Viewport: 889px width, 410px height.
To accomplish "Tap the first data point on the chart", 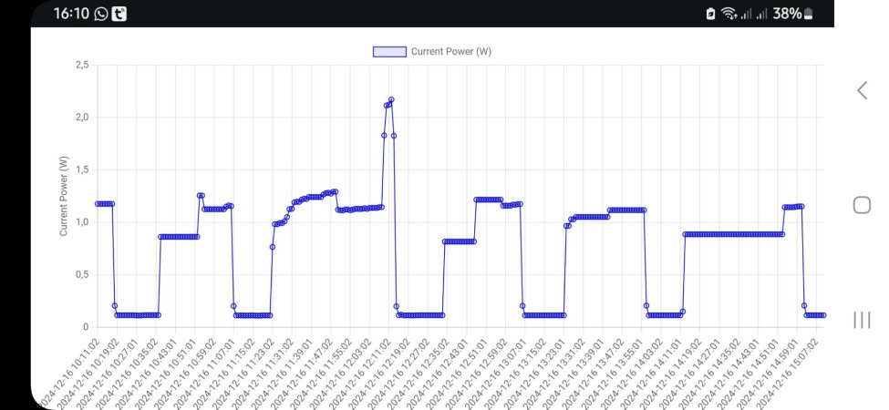I will [98, 204].
